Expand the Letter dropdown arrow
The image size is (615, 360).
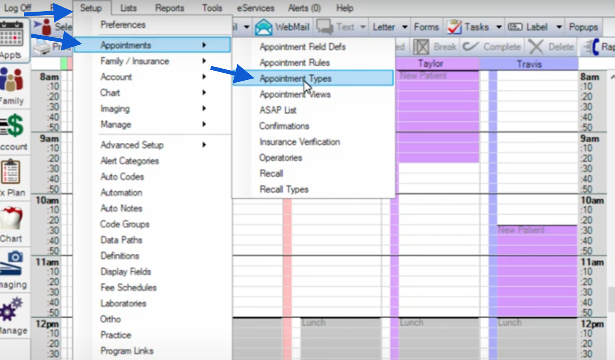click(405, 27)
